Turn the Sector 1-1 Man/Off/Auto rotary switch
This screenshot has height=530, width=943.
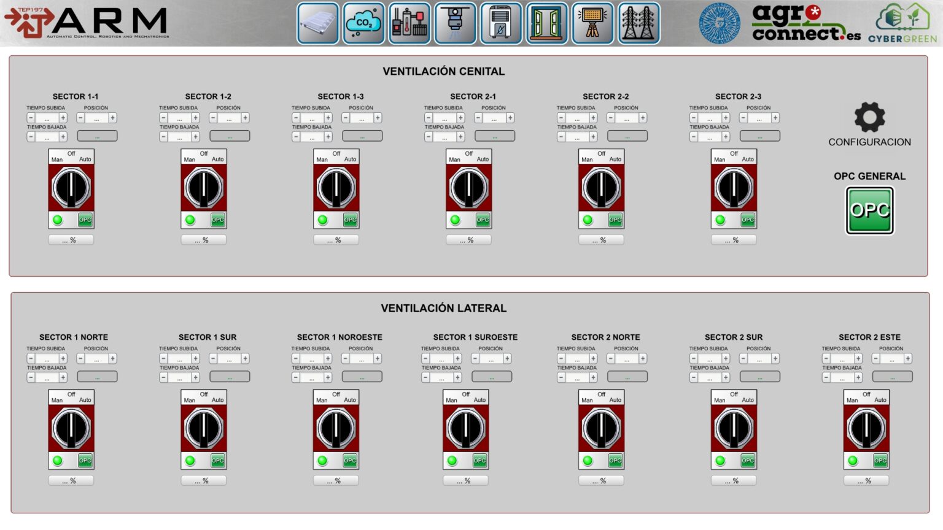(x=71, y=188)
